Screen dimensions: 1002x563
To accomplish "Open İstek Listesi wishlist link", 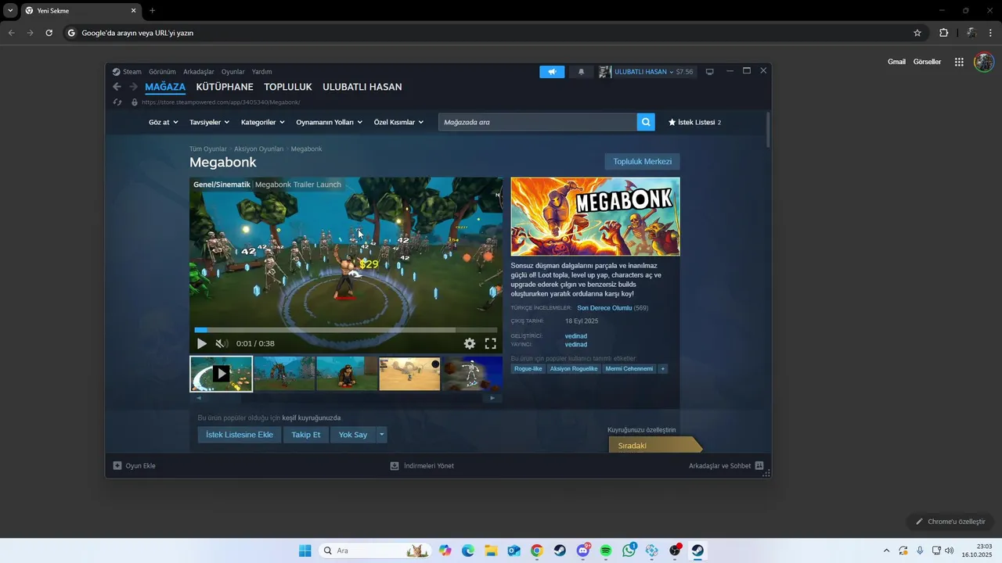I will click(x=694, y=122).
